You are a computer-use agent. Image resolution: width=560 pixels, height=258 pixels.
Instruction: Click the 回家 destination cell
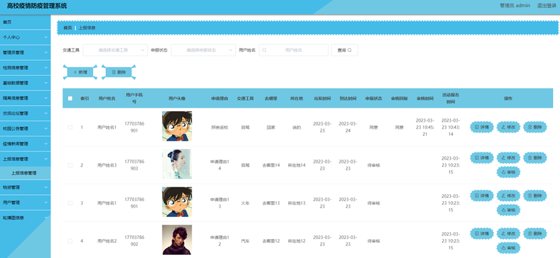point(271,127)
